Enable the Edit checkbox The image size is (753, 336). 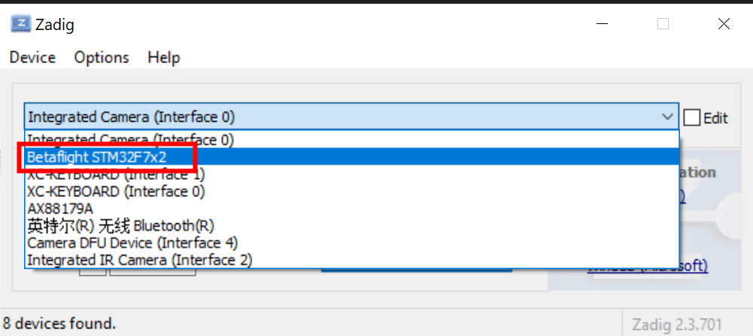click(x=691, y=117)
